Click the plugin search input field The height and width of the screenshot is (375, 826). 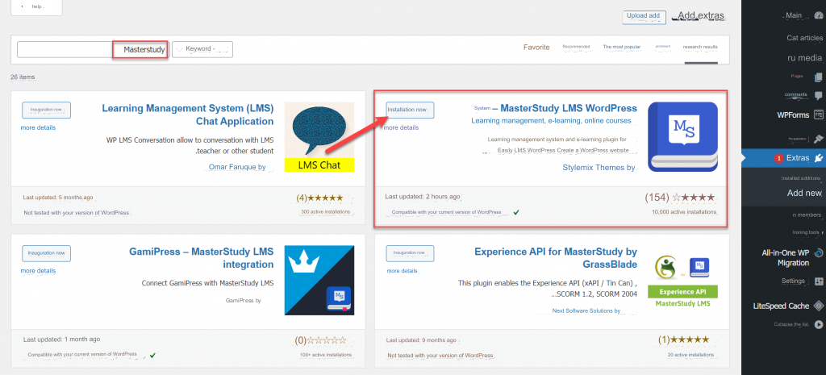click(x=93, y=49)
